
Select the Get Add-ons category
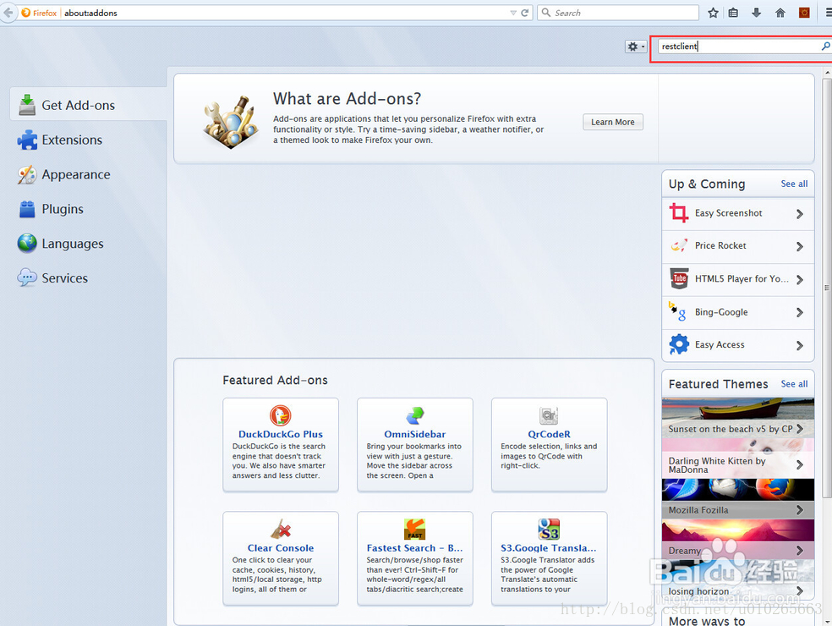pos(88,105)
